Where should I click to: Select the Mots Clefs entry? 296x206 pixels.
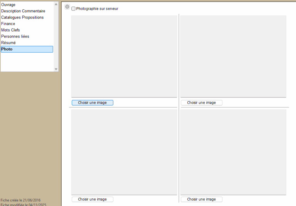coord(10,30)
